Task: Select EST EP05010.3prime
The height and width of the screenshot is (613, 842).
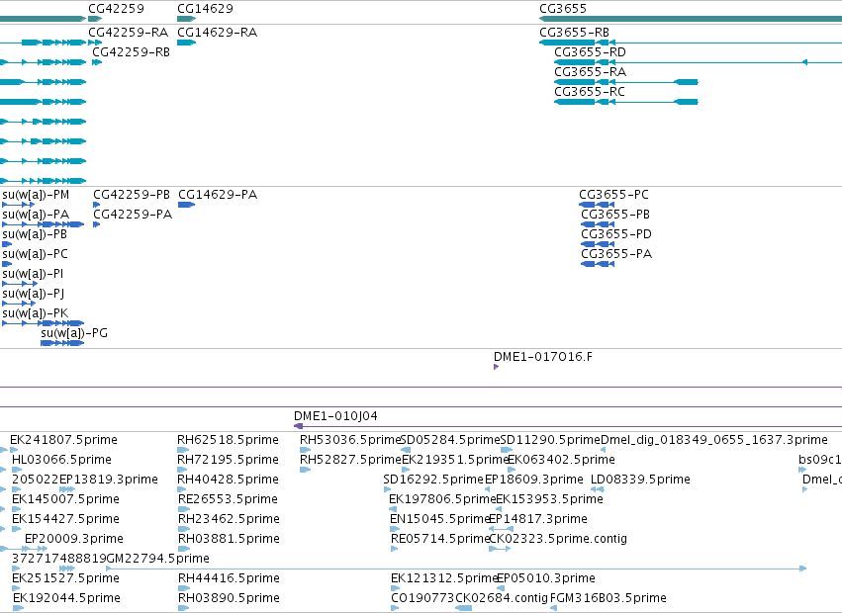Action: [546, 578]
